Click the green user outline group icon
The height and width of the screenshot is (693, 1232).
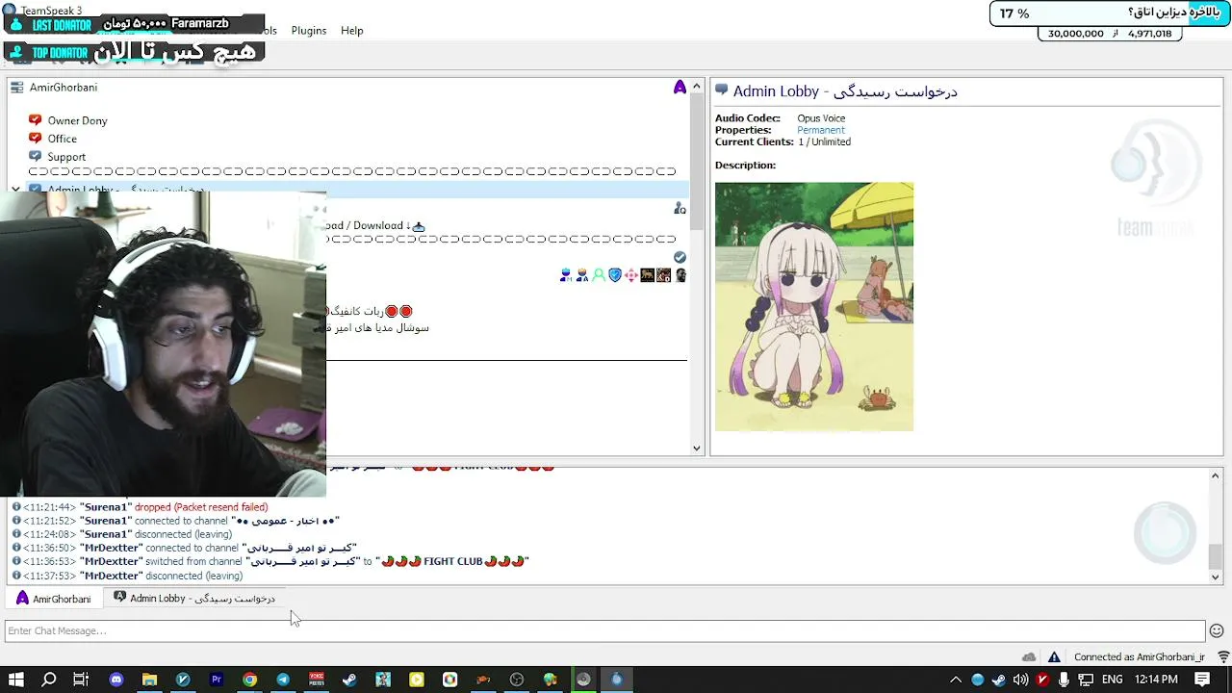pyautogui.click(x=599, y=275)
